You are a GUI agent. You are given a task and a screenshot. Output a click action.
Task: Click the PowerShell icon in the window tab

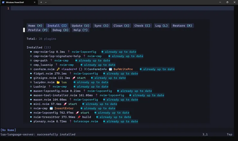3,2
